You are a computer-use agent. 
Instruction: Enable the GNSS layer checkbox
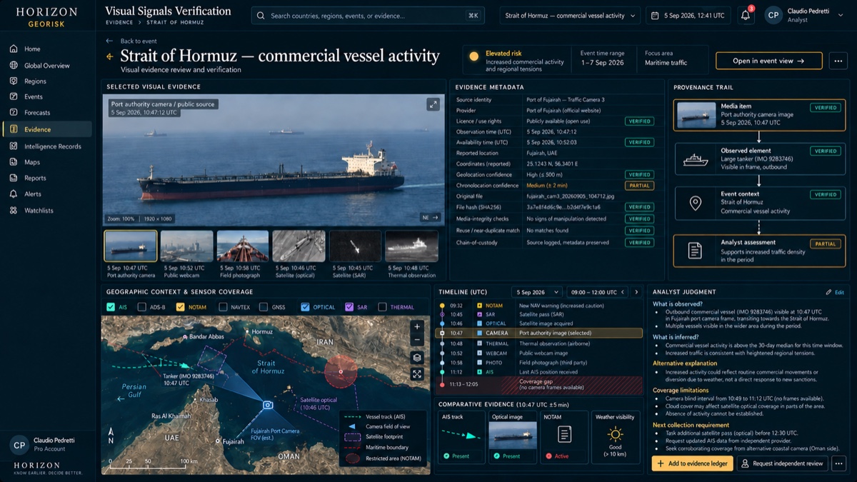coord(264,307)
